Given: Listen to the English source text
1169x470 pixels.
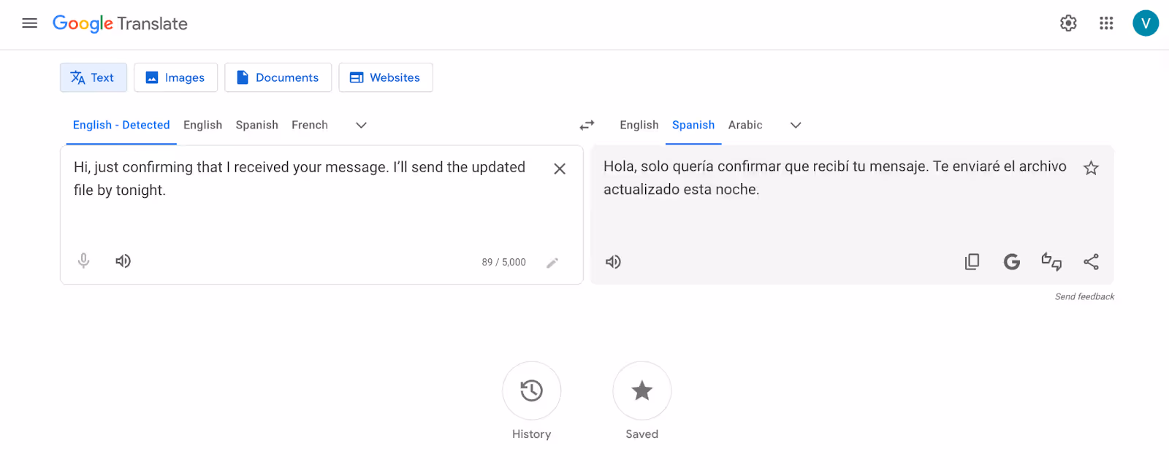Looking at the screenshot, I should (123, 261).
